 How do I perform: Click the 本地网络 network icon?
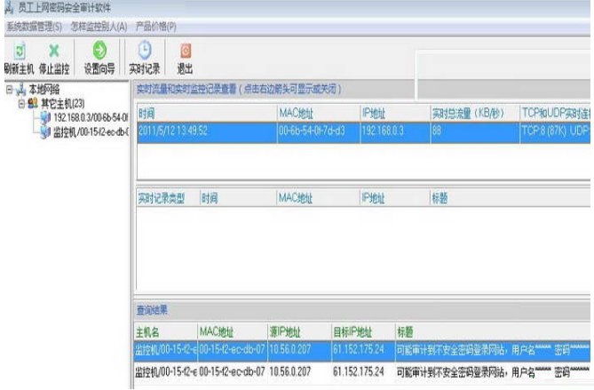[x=20, y=90]
